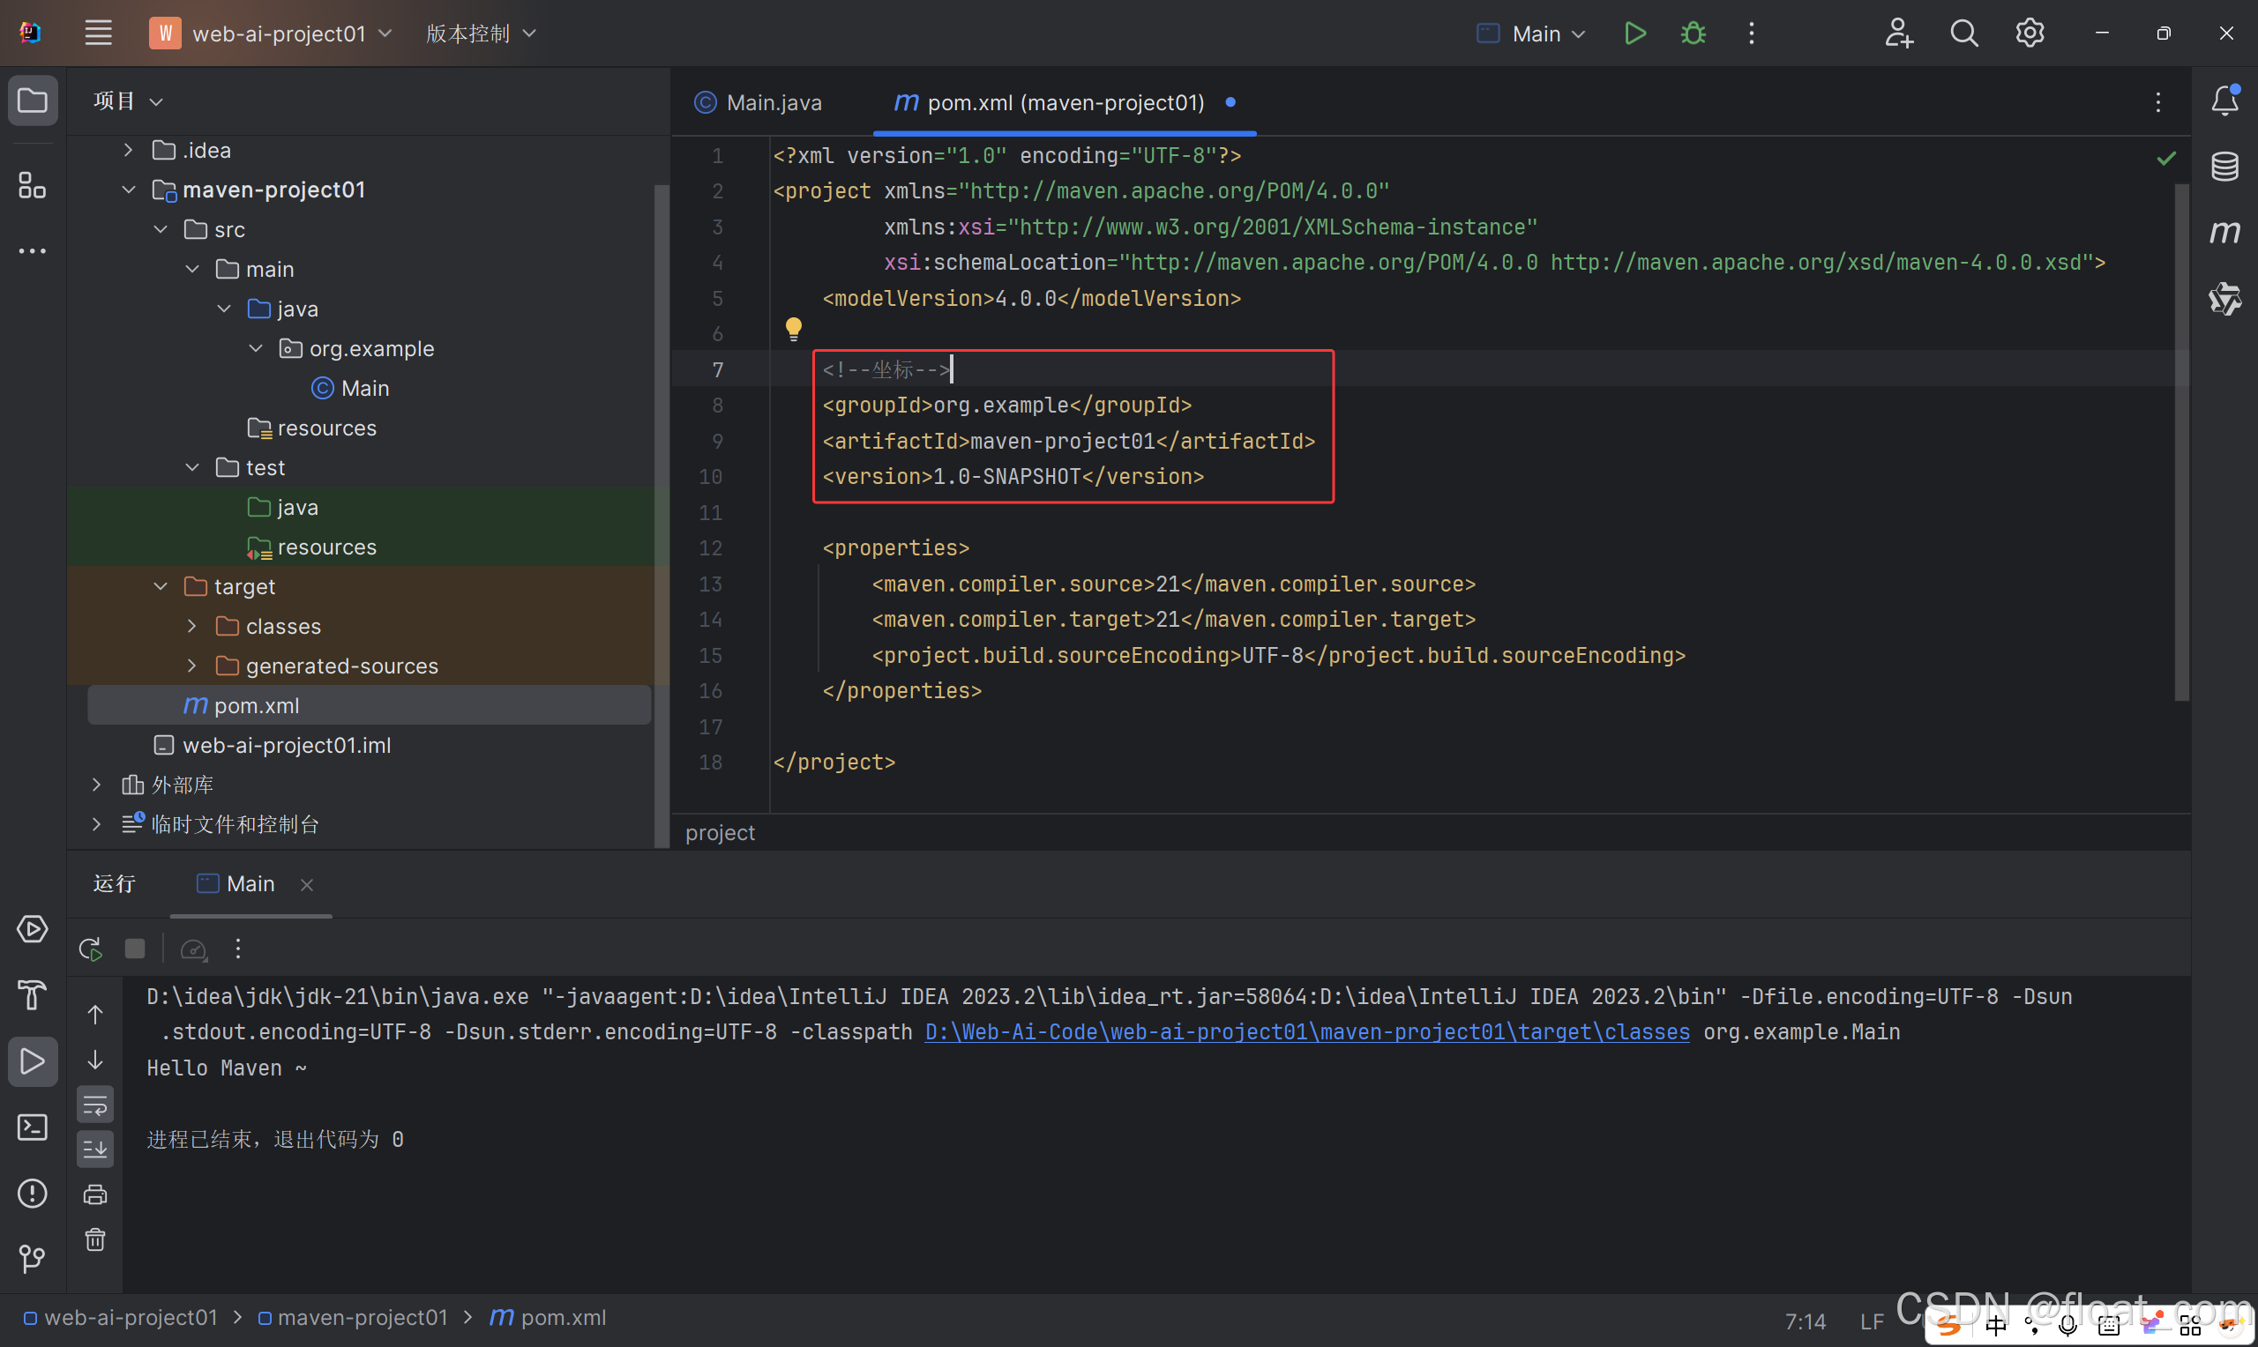Open the Database tool window
The height and width of the screenshot is (1347, 2258).
pos(2224,166)
